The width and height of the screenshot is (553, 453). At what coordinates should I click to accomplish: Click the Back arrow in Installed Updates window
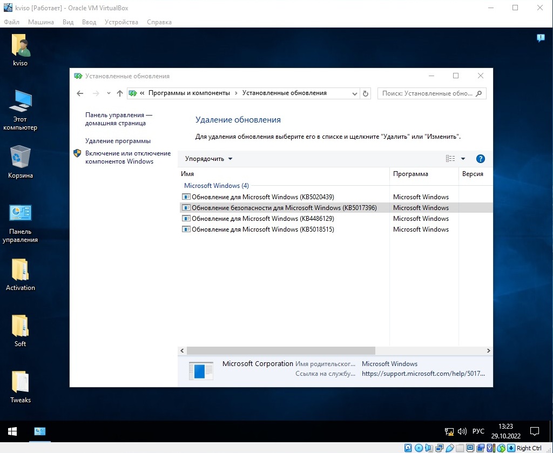80,93
